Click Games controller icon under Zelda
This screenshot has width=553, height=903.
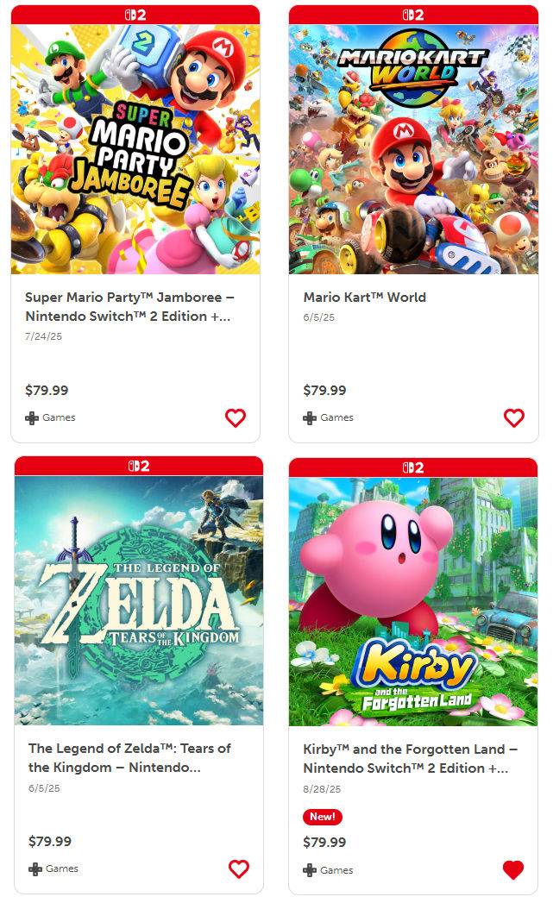pos(35,869)
